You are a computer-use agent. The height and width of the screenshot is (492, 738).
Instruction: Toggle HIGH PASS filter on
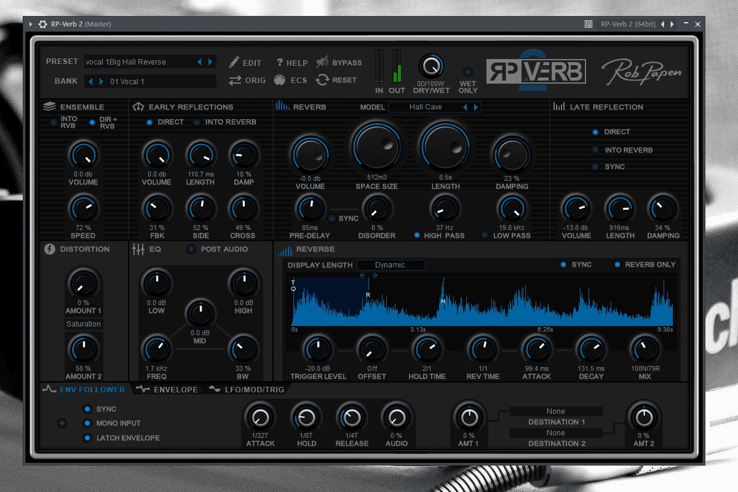pyautogui.click(x=417, y=235)
